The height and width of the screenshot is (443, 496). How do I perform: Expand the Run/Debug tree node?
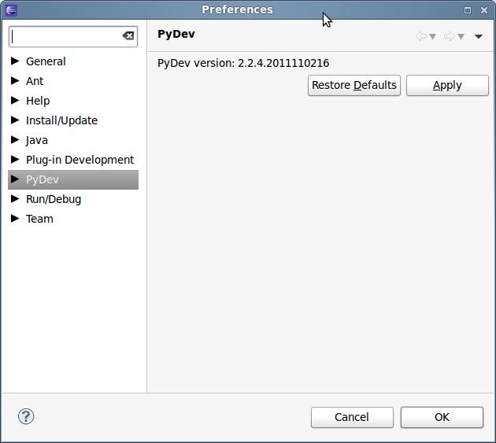click(x=15, y=198)
